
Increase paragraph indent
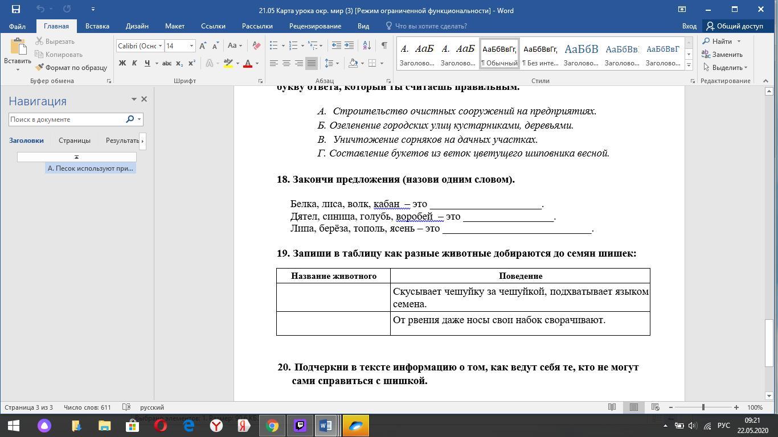[x=349, y=46]
